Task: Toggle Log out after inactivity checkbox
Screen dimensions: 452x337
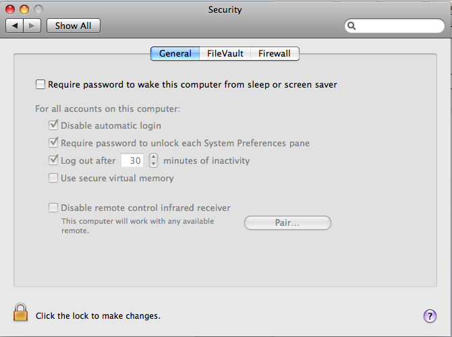Action: click(53, 161)
